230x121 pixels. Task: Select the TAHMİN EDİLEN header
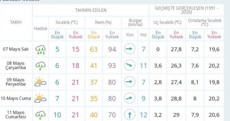pos(91,10)
